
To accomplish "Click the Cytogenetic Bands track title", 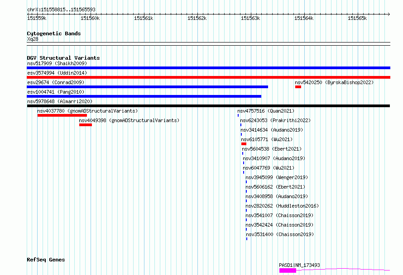I will click(54, 33).
